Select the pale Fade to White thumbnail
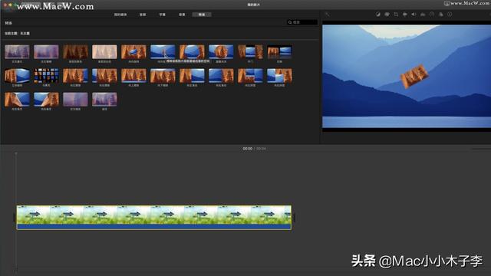 pyautogui.click(x=104, y=52)
